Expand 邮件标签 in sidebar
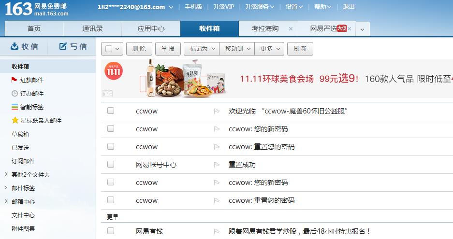This screenshot has height=239, width=453. (6, 188)
